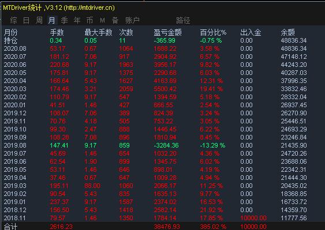Select the 持仓 open positions row

click(x=163, y=40)
